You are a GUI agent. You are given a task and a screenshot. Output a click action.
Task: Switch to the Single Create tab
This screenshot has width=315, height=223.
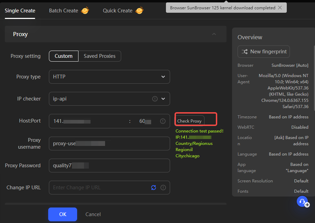(x=20, y=11)
